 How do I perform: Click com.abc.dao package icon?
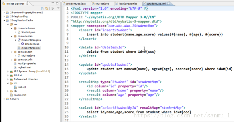15,36
